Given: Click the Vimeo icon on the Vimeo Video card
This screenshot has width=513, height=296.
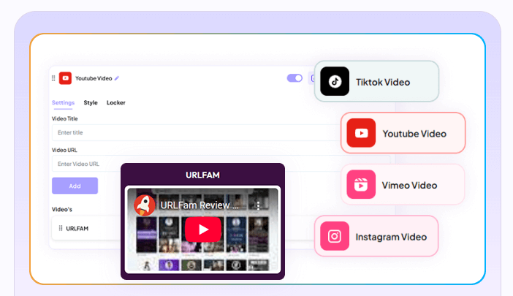Looking at the screenshot, I should (361, 185).
